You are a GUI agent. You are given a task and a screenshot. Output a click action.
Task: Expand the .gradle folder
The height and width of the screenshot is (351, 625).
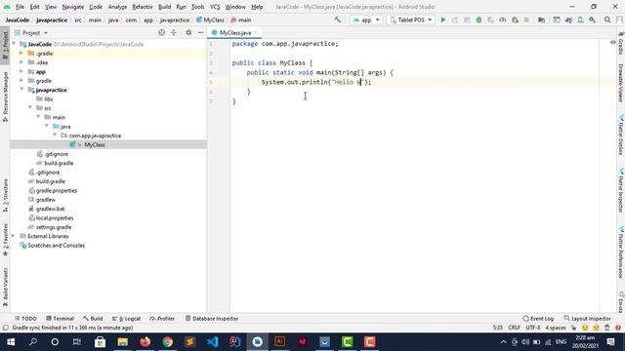21,53
